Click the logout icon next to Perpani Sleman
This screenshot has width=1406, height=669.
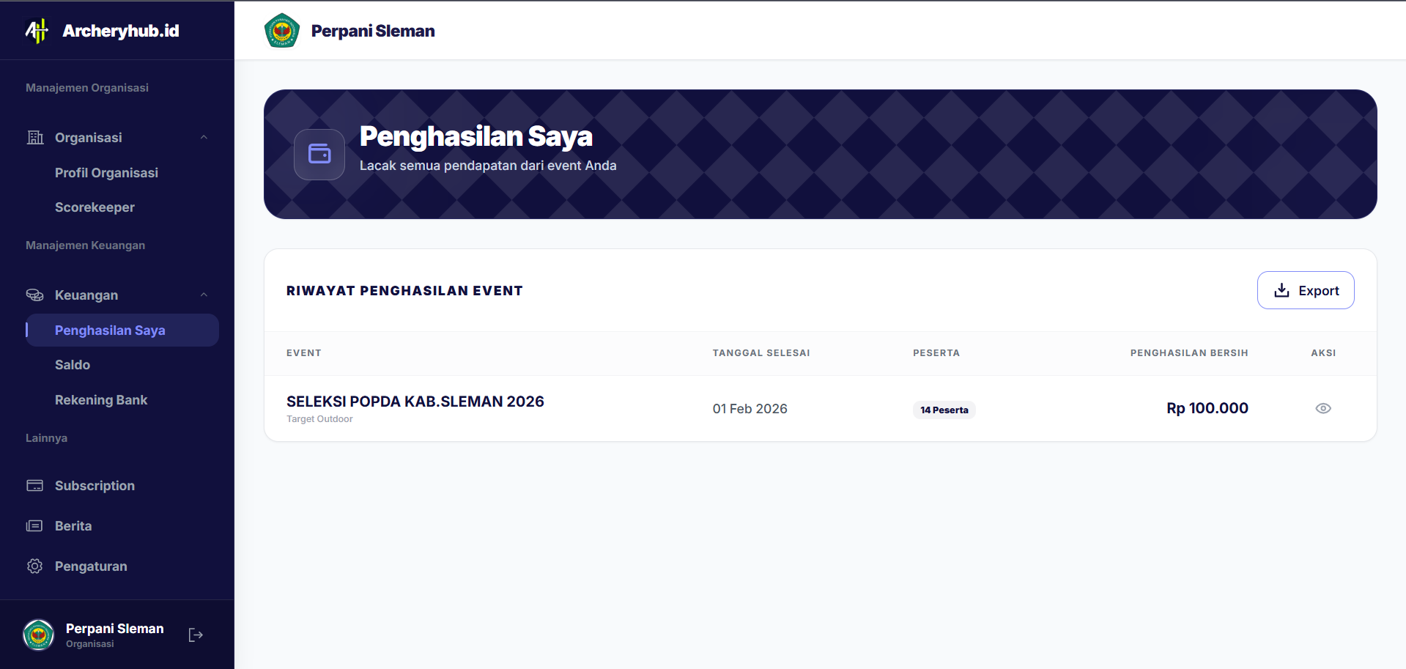click(195, 634)
